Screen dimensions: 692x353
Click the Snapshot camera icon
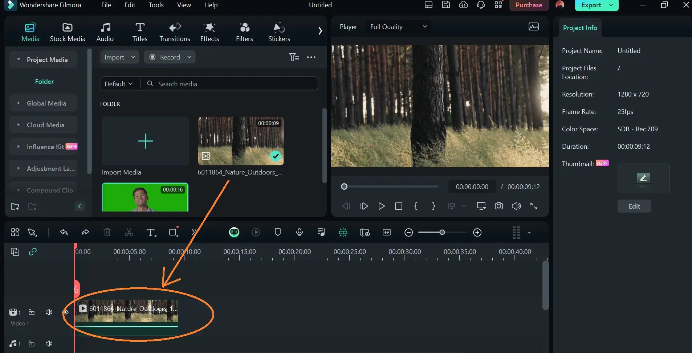click(x=499, y=206)
